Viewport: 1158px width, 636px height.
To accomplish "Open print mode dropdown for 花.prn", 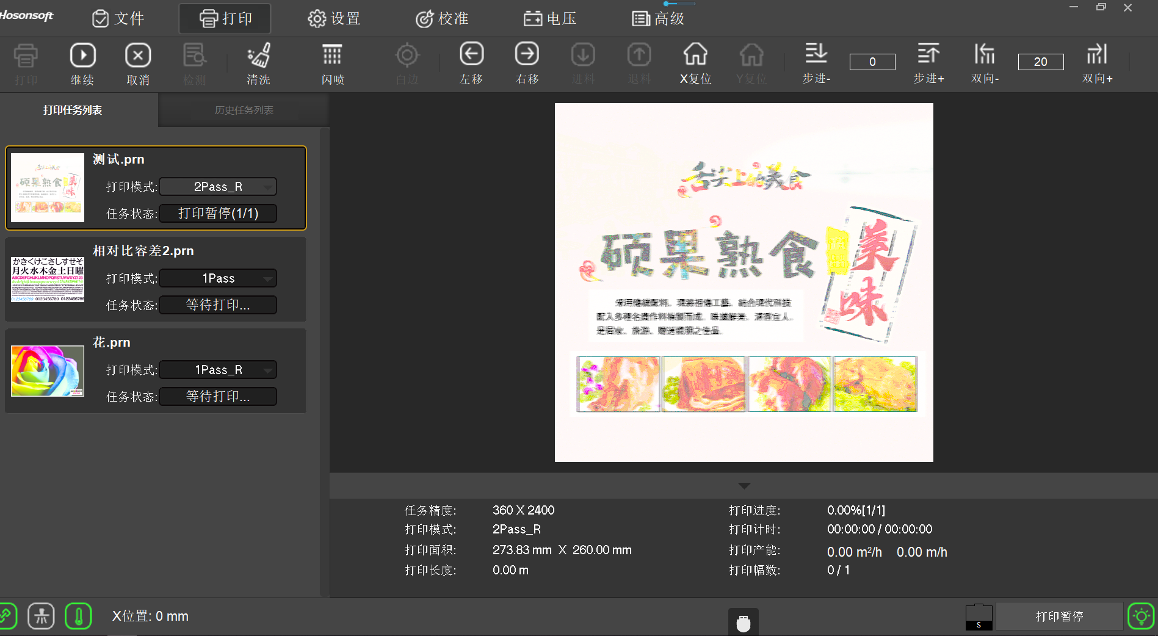I will (x=218, y=370).
